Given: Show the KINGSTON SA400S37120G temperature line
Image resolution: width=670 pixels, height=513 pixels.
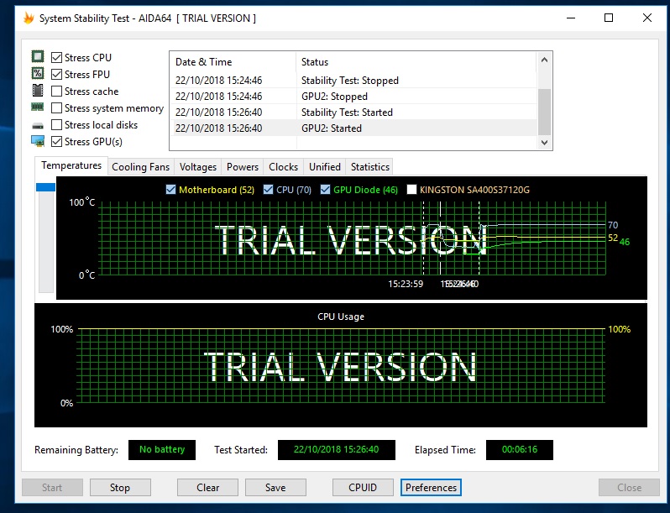Looking at the screenshot, I should 411,190.
